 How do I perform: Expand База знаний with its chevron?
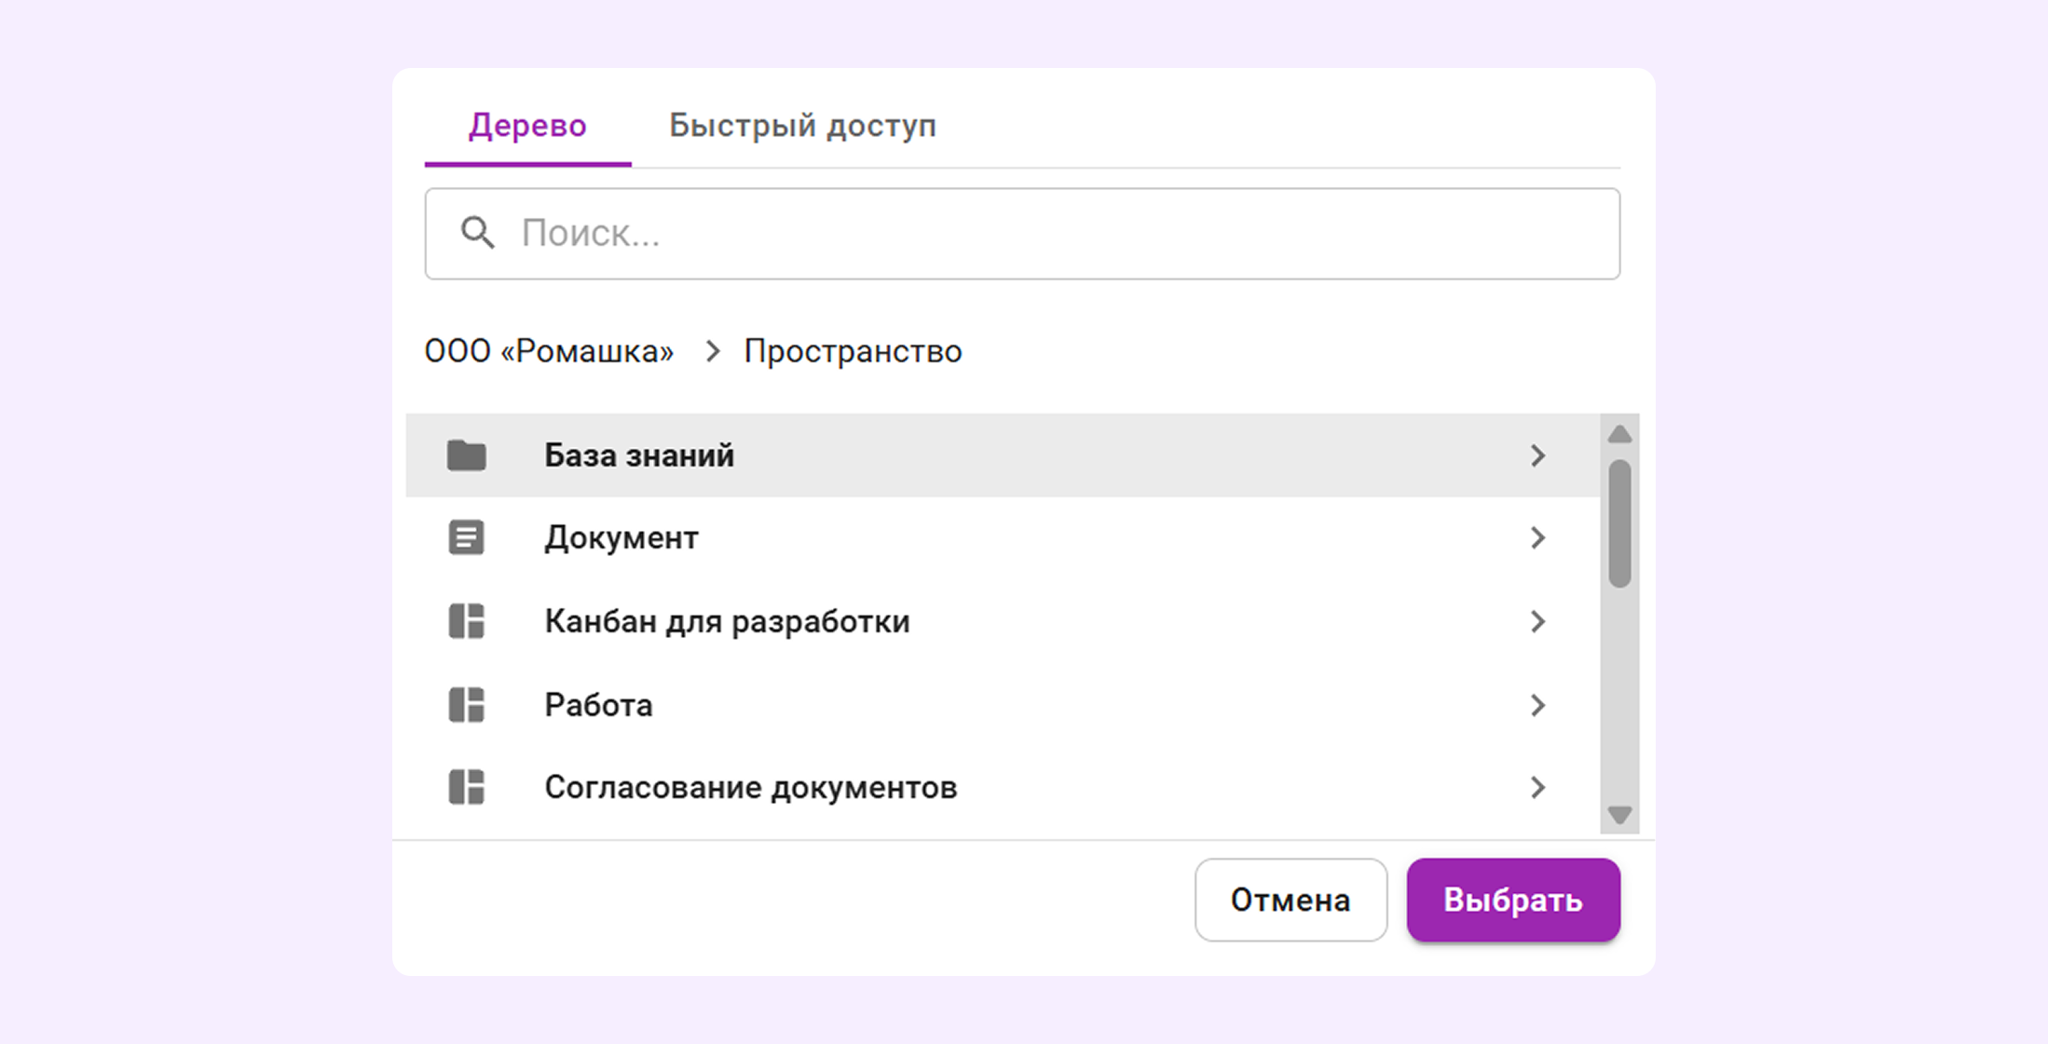click(1537, 455)
